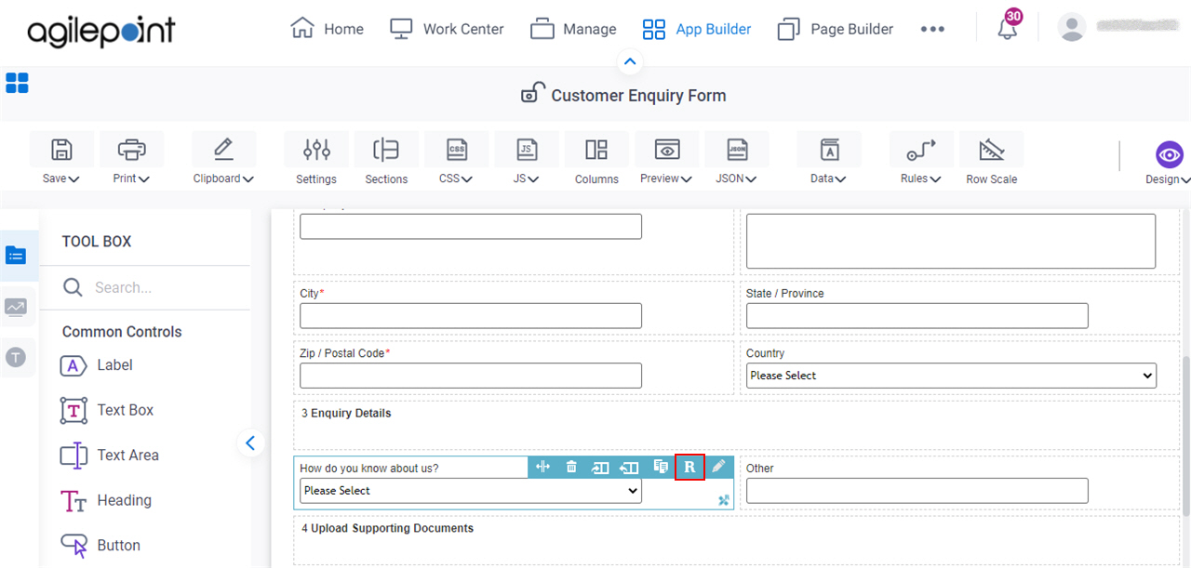This screenshot has width=1191, height=568.
Task: Duplicate the control with copy icon
Action: pos(661,467)
